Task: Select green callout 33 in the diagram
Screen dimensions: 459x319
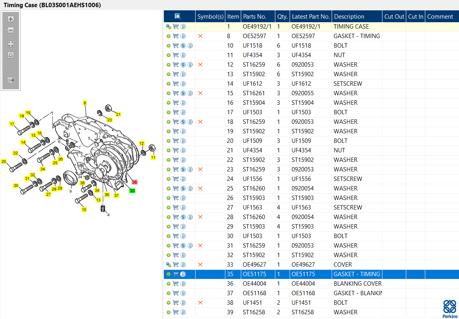Action: [132, 191]
